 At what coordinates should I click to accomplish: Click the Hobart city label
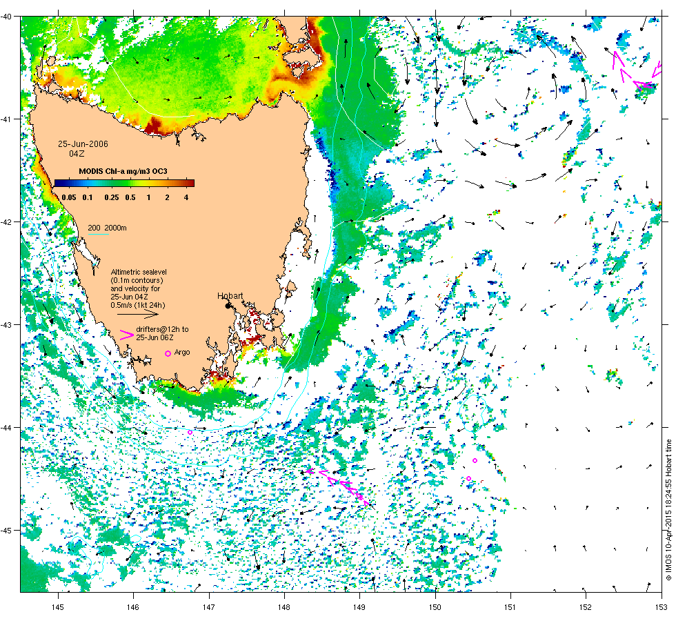[x=230, y=296]
